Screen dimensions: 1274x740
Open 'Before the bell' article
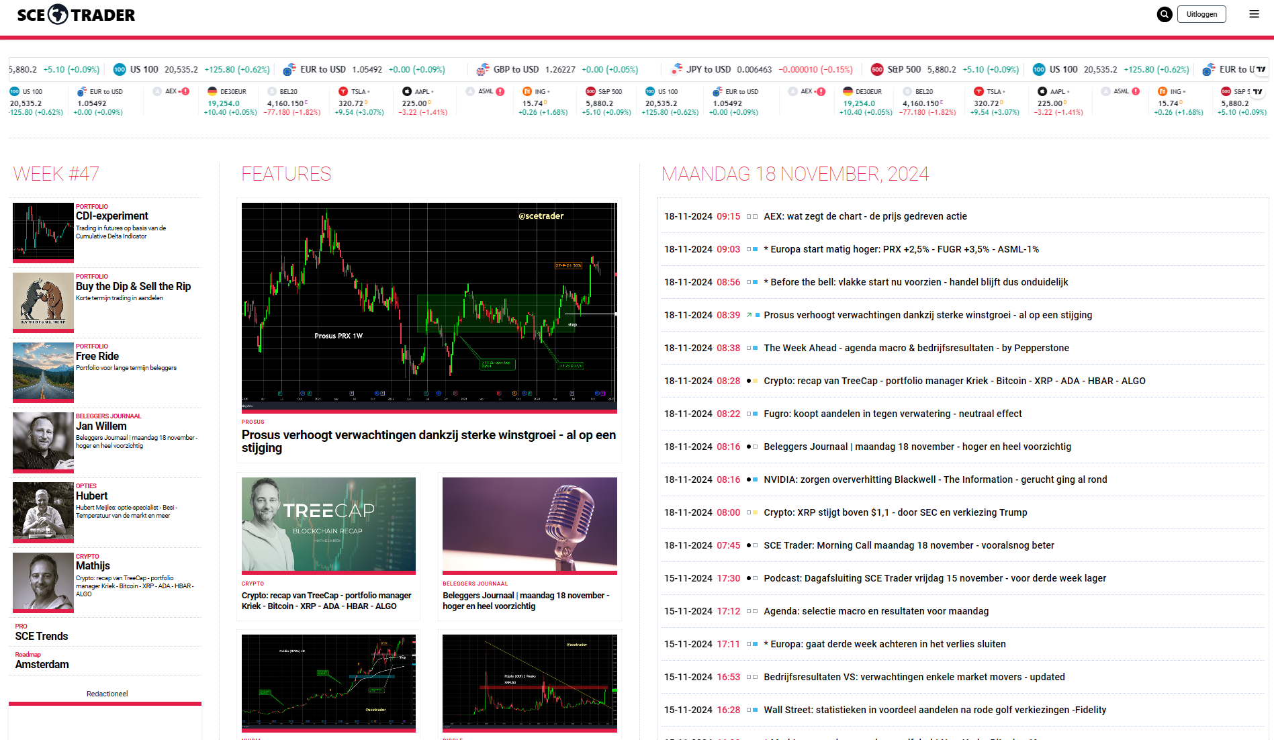915,282
